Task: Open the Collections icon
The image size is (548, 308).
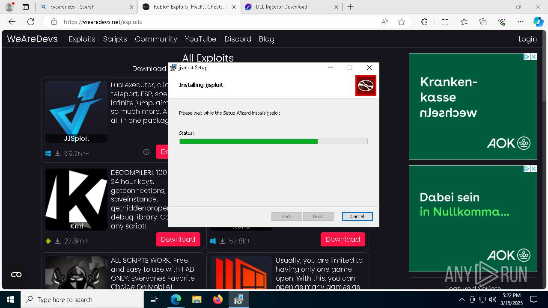Action: [483, 22]
